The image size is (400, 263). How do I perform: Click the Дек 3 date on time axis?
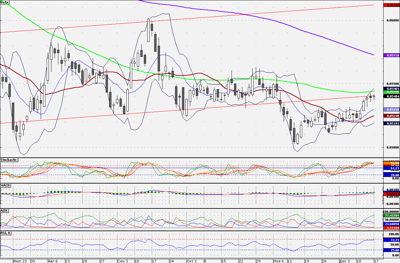[344, 261]
